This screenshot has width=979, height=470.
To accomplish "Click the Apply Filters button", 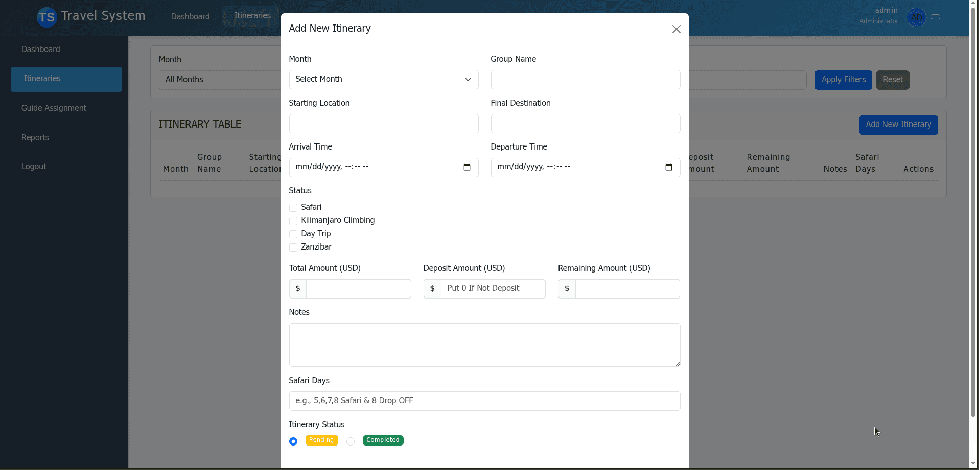I will 843,80.
